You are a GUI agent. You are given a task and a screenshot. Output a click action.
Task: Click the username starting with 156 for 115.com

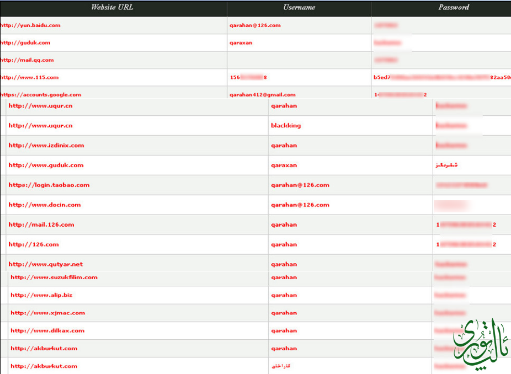[248, 77]
